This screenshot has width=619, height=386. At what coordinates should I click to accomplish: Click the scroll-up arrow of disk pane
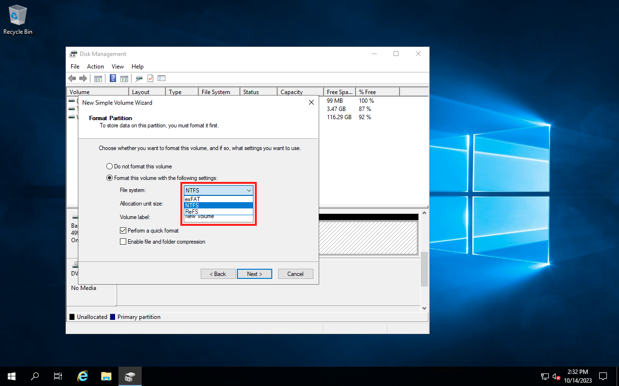424,213
